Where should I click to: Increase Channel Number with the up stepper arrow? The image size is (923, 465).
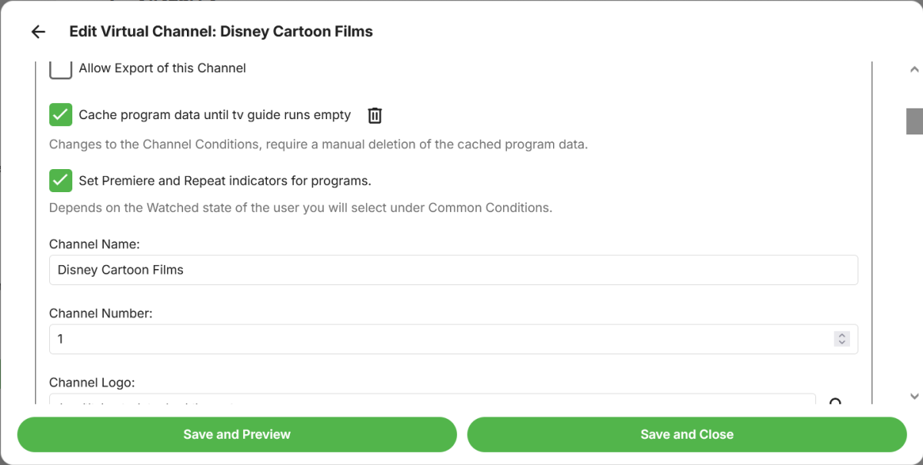(842, 335)
